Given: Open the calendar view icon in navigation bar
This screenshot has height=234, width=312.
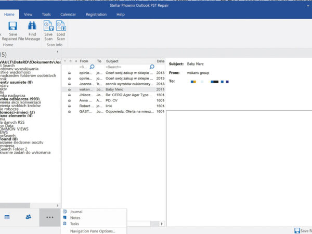Looking at the screenshot, I should pyautogui.click(x=7, y=217).
